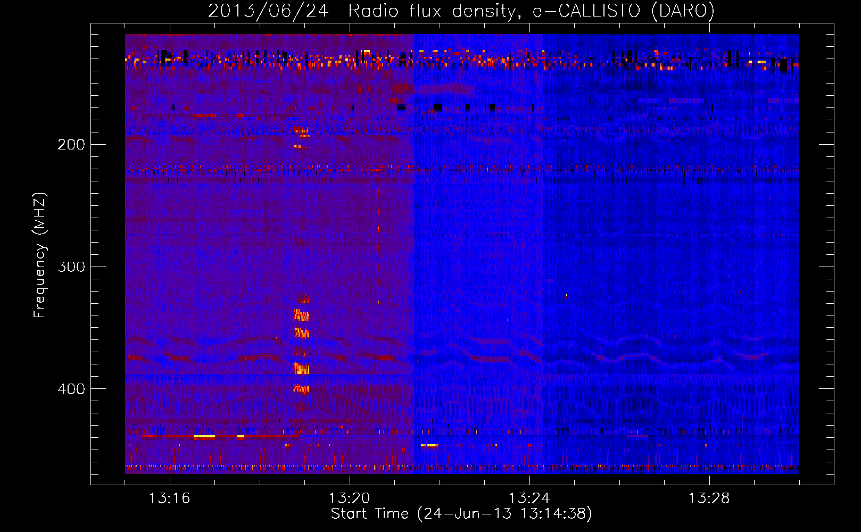The width and height of the screenshot is (861, 532).
Task: Click the 13:28 time tick label
Action: (x=709, y=498)
